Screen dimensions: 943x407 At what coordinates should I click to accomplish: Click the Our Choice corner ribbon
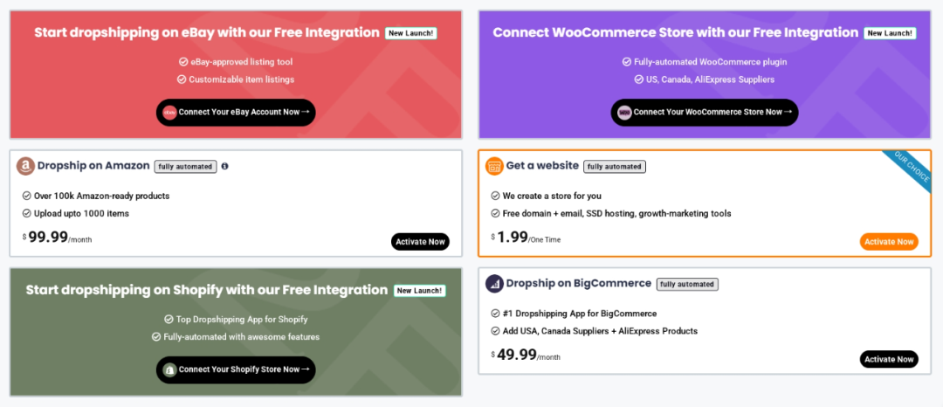(907, 167)
